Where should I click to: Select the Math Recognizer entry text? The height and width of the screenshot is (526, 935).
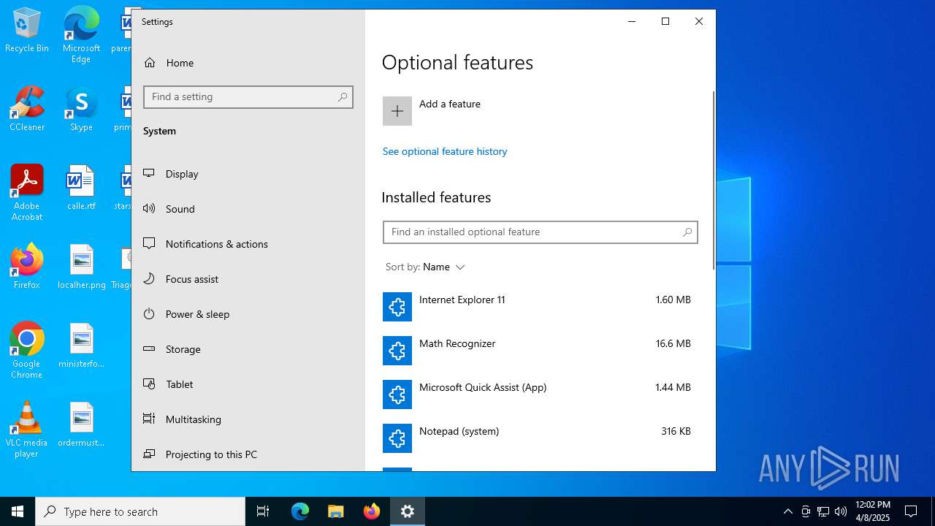point(457,343)
